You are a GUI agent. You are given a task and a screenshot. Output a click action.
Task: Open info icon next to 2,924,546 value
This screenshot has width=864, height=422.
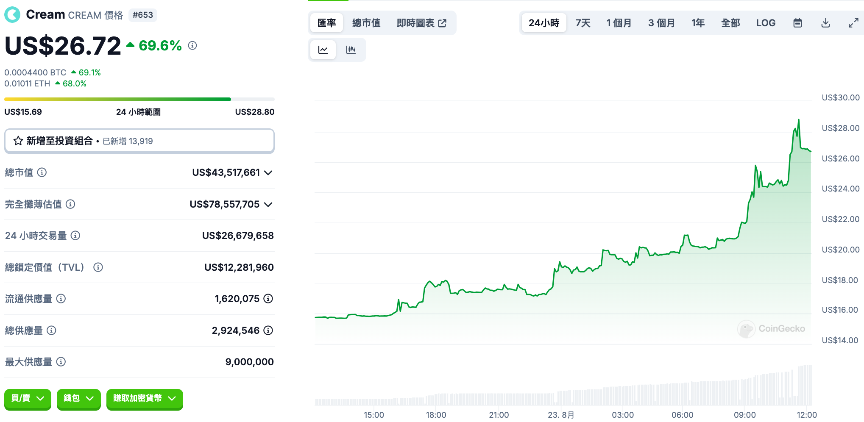pos(268,330)
